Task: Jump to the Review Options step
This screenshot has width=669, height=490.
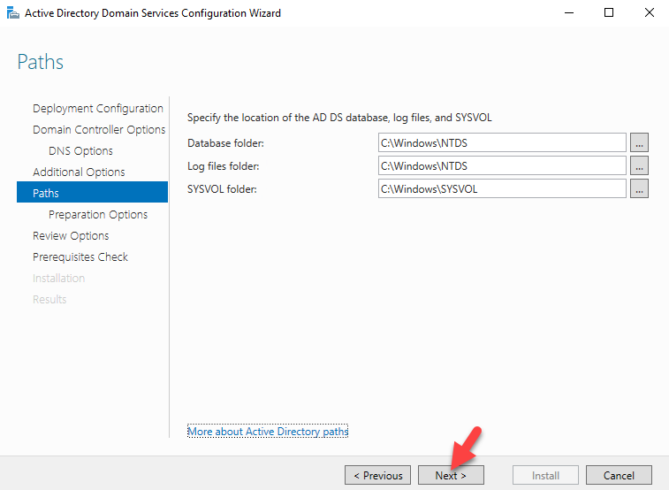Action: (x=71, y=236)
